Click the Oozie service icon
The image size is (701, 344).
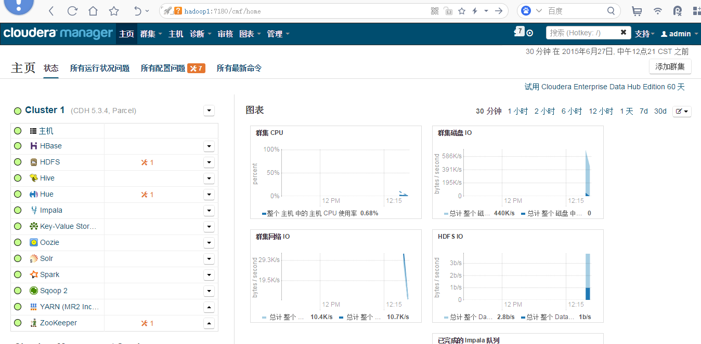click(34, 243)
